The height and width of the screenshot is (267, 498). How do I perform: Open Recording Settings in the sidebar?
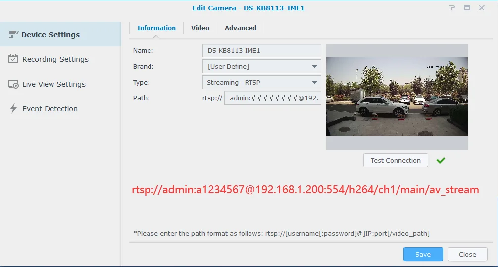[60, 59]
